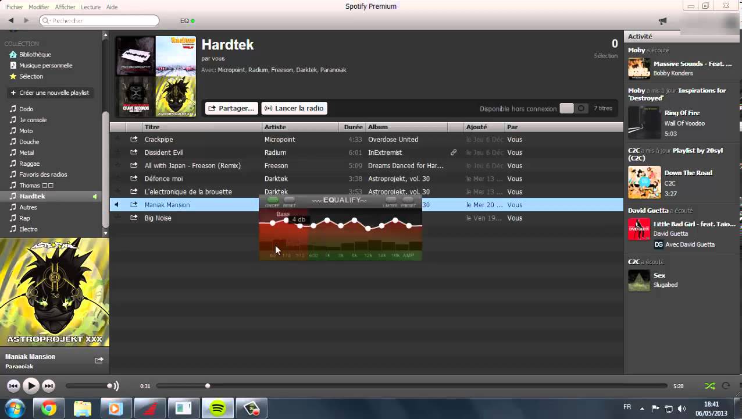
Task: Click the speaker volume icon in the player bar
Action: [116, 386]
